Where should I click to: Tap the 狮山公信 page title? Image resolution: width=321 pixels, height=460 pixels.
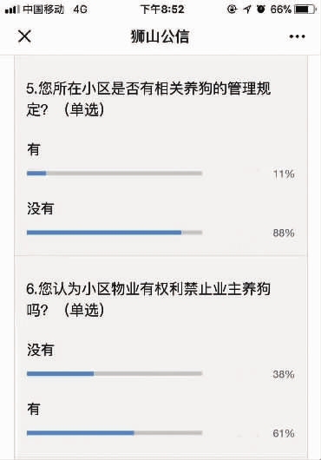[160, 36]
